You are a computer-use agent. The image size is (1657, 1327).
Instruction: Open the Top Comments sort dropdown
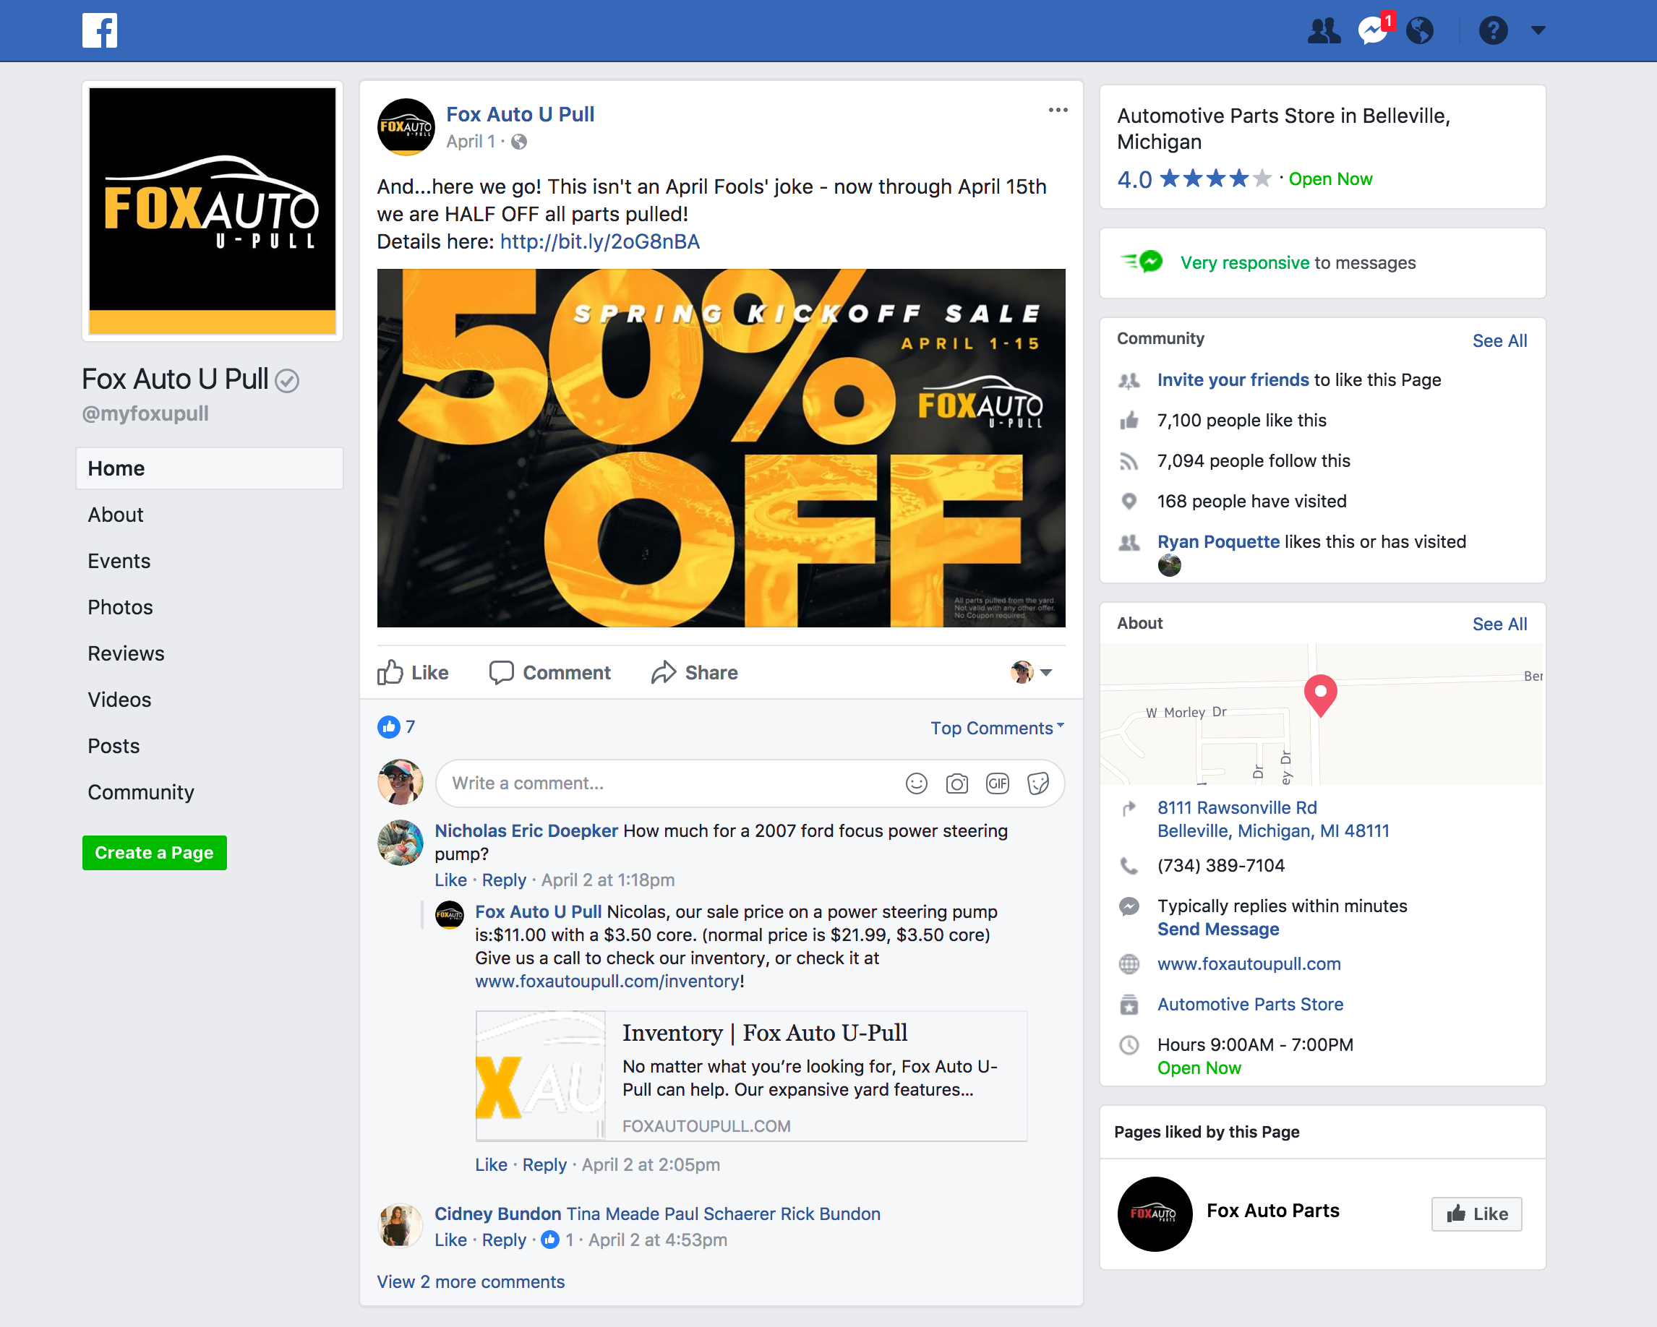998,728
